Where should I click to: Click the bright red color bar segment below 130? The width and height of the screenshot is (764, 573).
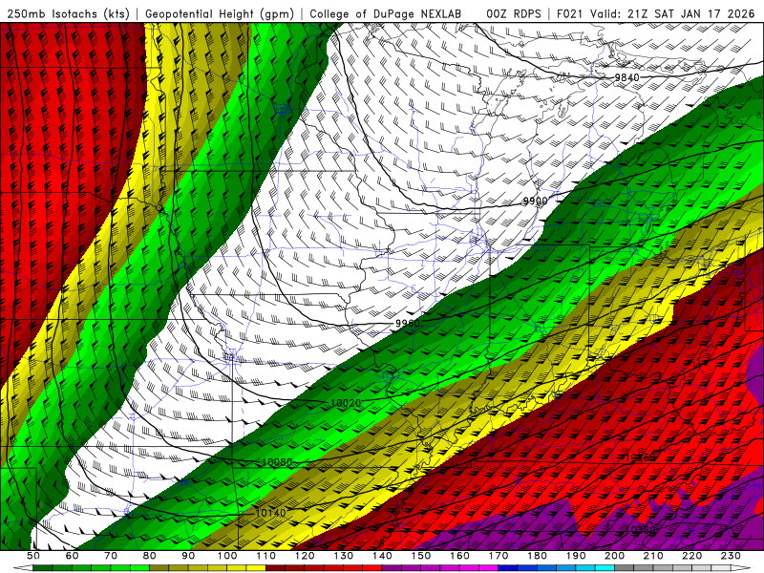352,568
